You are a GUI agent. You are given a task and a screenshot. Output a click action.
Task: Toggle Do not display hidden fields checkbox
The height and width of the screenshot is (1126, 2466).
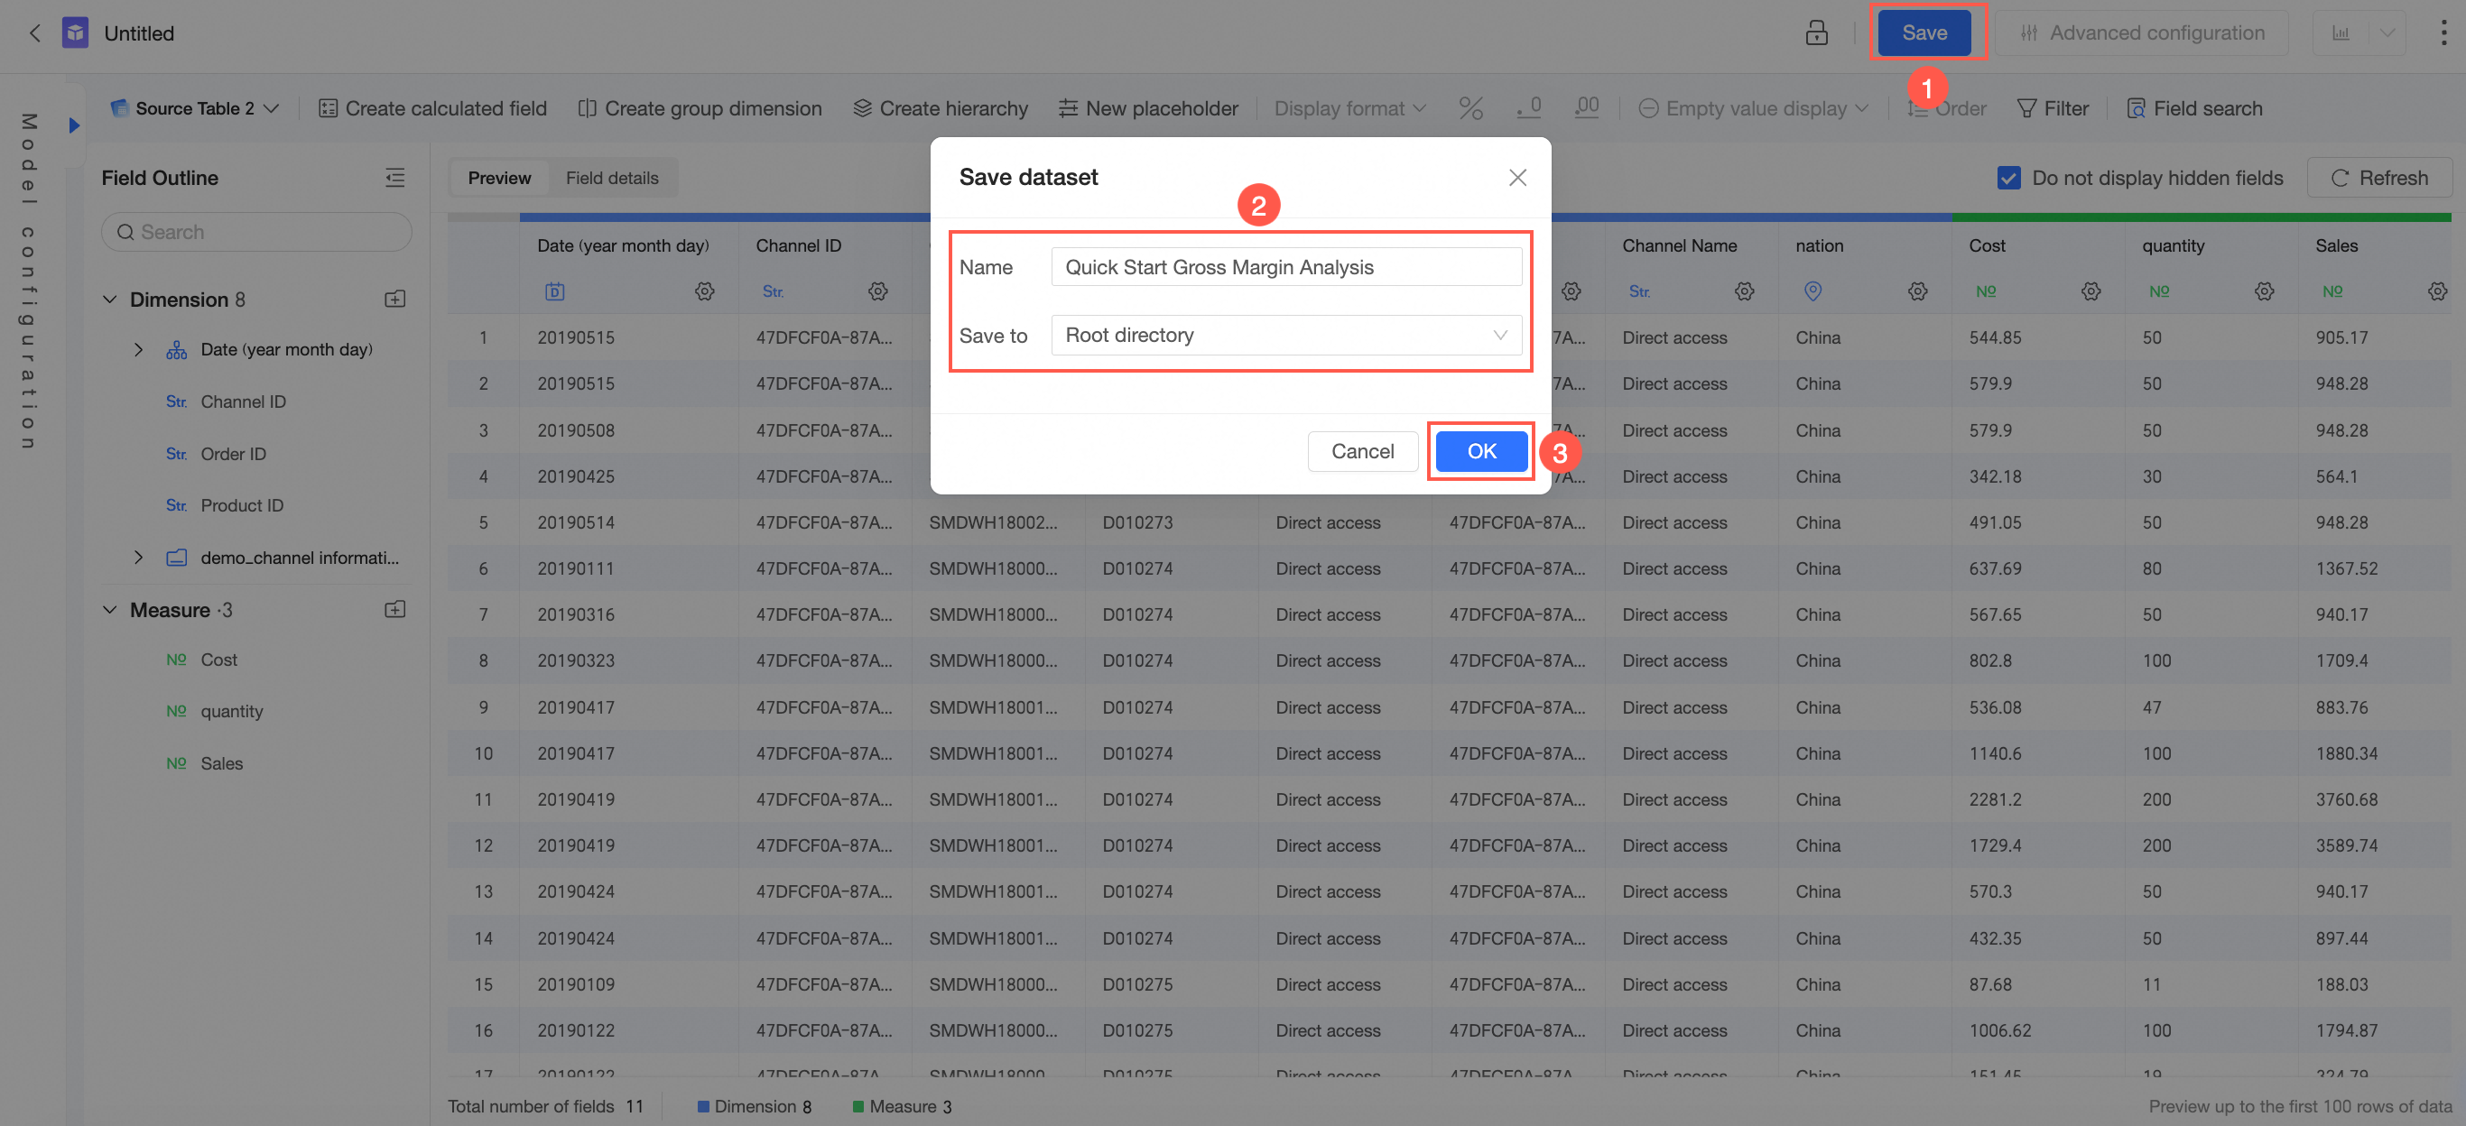(x=2008, y=178)
